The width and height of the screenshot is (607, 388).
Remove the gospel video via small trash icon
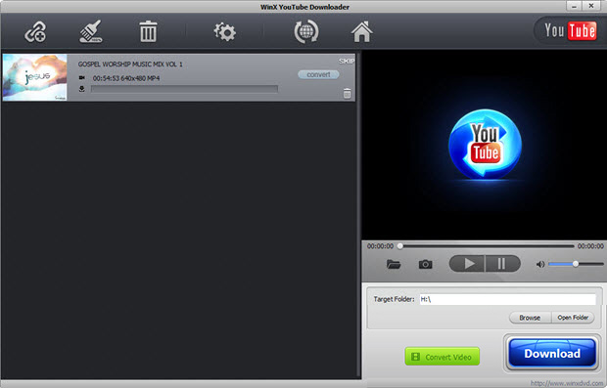(x=348, y=93)
